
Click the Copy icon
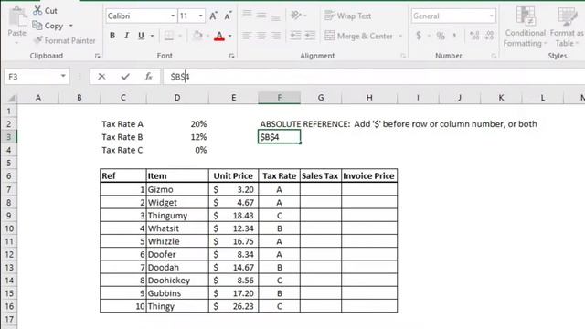37,26
